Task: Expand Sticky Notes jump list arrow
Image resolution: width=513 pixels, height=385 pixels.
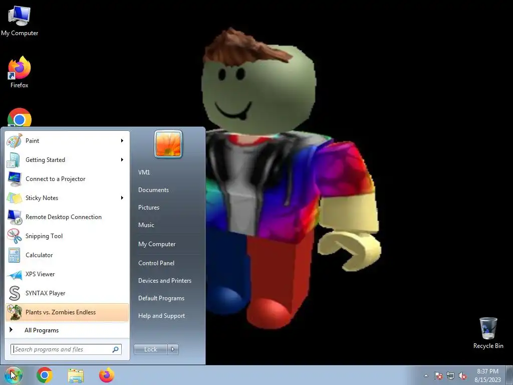Action: click(x=122, y=198)
